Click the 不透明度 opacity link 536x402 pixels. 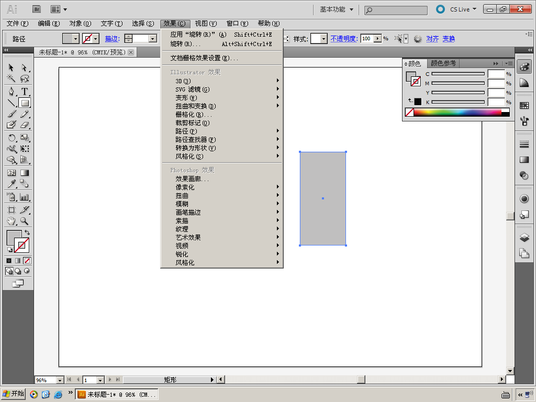[x=344, y=39]
